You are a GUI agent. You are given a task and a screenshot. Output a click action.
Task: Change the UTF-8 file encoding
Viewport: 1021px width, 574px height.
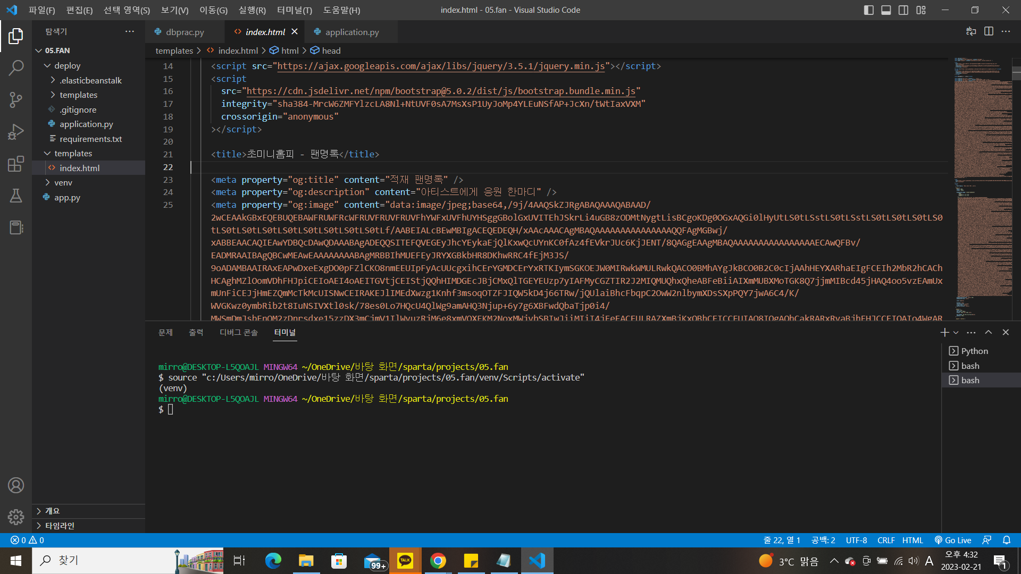[856, 540]
